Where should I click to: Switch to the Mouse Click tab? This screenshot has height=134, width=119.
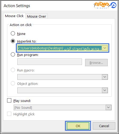[14, 16]
